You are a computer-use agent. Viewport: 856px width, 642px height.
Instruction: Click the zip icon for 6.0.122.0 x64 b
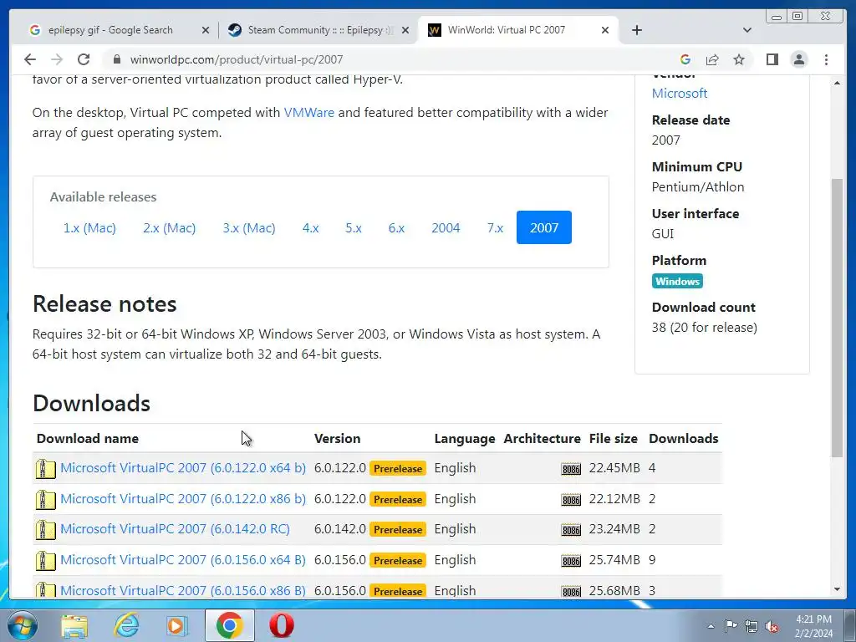45,468
